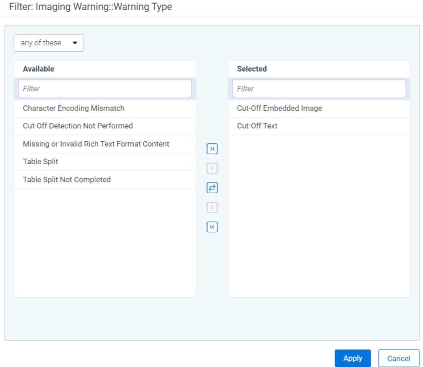Focus the Selected list filter box

[319, 88]
